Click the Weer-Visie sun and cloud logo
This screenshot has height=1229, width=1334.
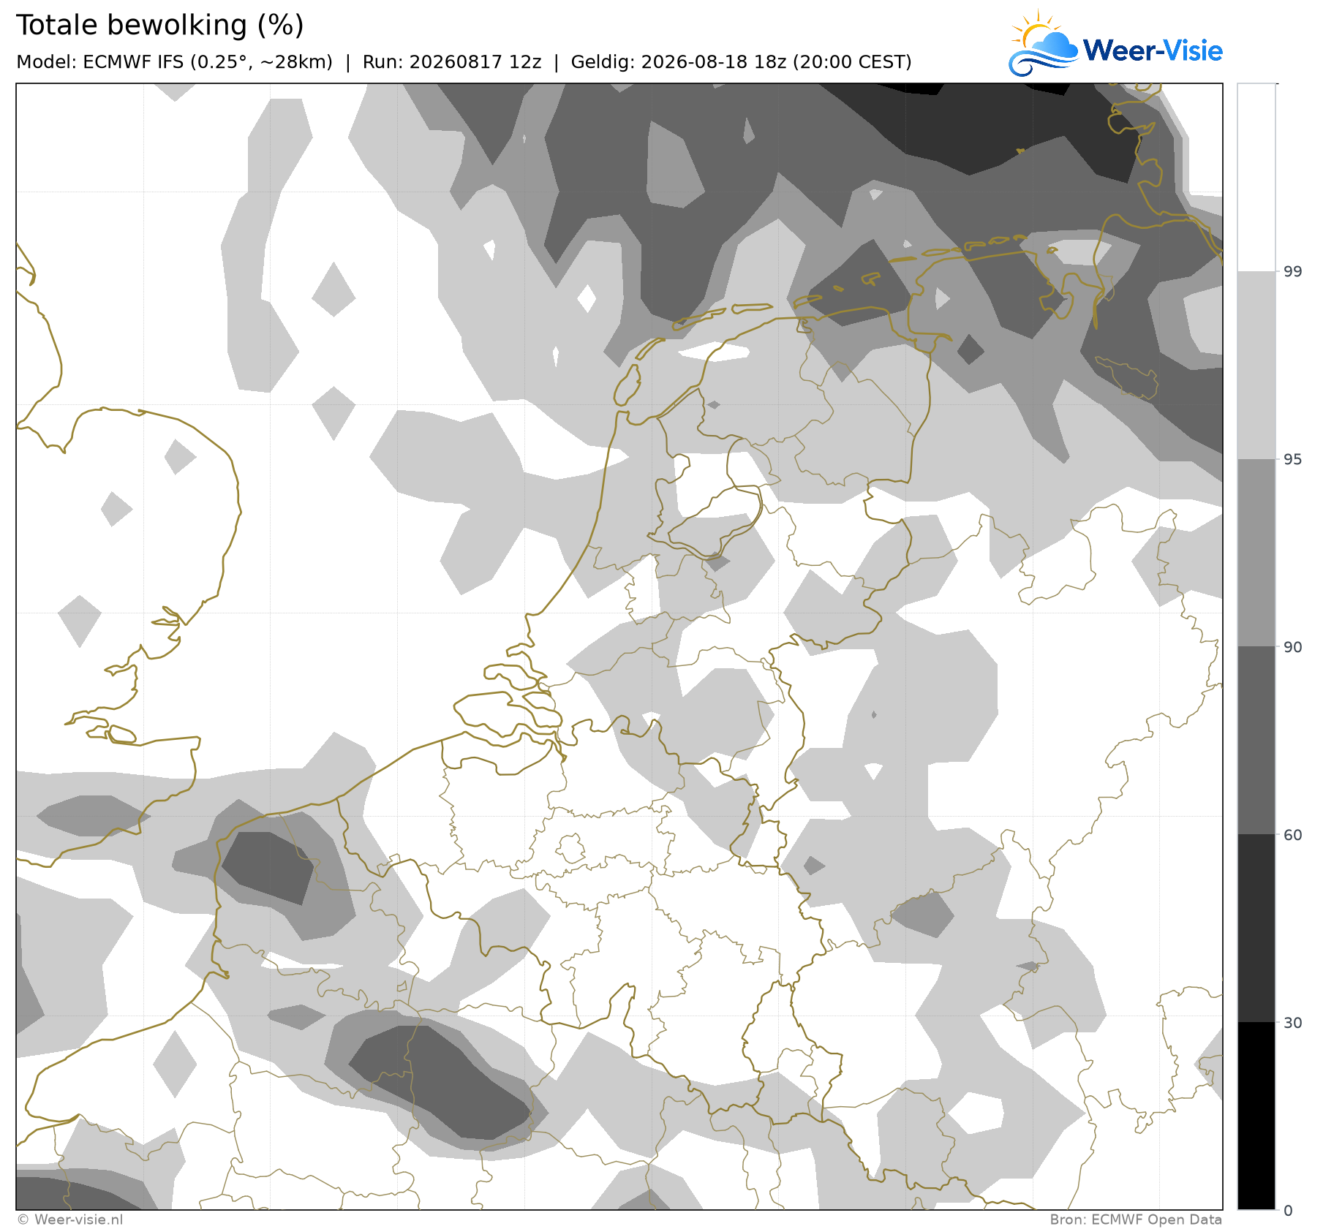click(1044, 43)
